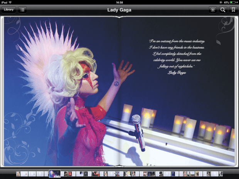The width and height of the screenshot is (239, 179).
Task: Open the brightness settings
Action: tap(213, 10)
